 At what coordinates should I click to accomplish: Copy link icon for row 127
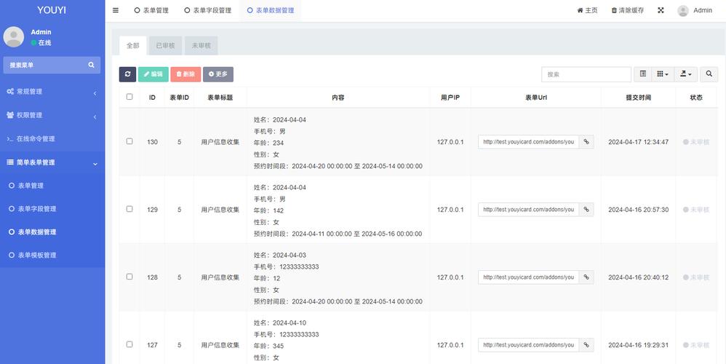coord(586,344)
